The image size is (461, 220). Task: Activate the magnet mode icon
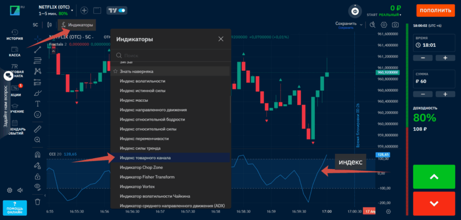click(x=38, y=154)
